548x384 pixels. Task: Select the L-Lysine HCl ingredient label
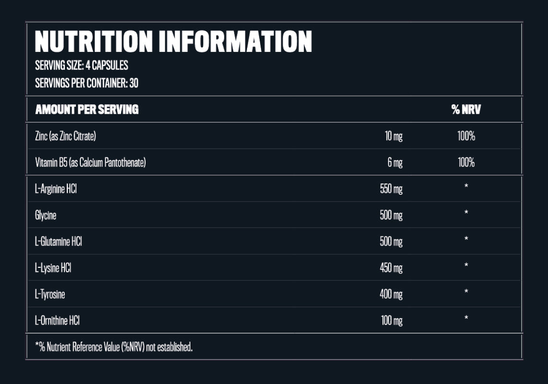point(53,268)
